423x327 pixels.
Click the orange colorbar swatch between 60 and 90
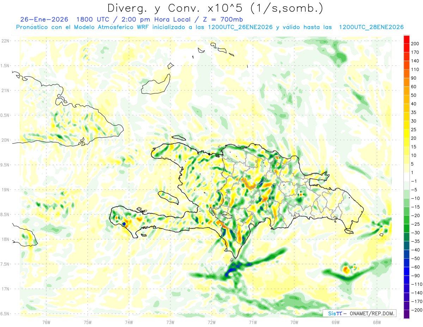406,82
